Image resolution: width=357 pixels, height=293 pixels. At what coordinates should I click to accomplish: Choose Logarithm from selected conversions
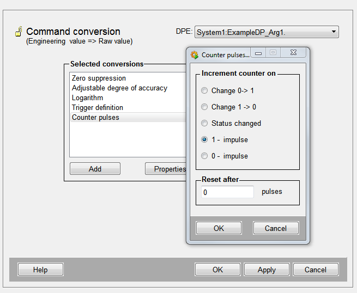(87, 98)
